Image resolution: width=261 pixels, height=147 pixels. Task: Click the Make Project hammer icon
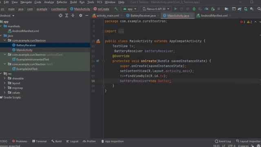pyautogui.click(x=116, y=9)
